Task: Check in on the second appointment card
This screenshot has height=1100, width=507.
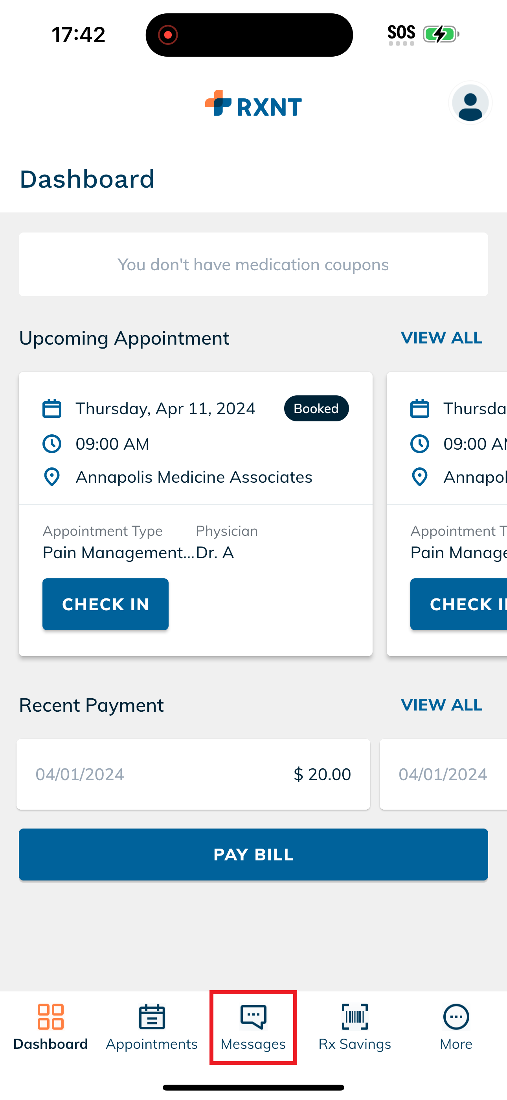Action: (459, 604)
